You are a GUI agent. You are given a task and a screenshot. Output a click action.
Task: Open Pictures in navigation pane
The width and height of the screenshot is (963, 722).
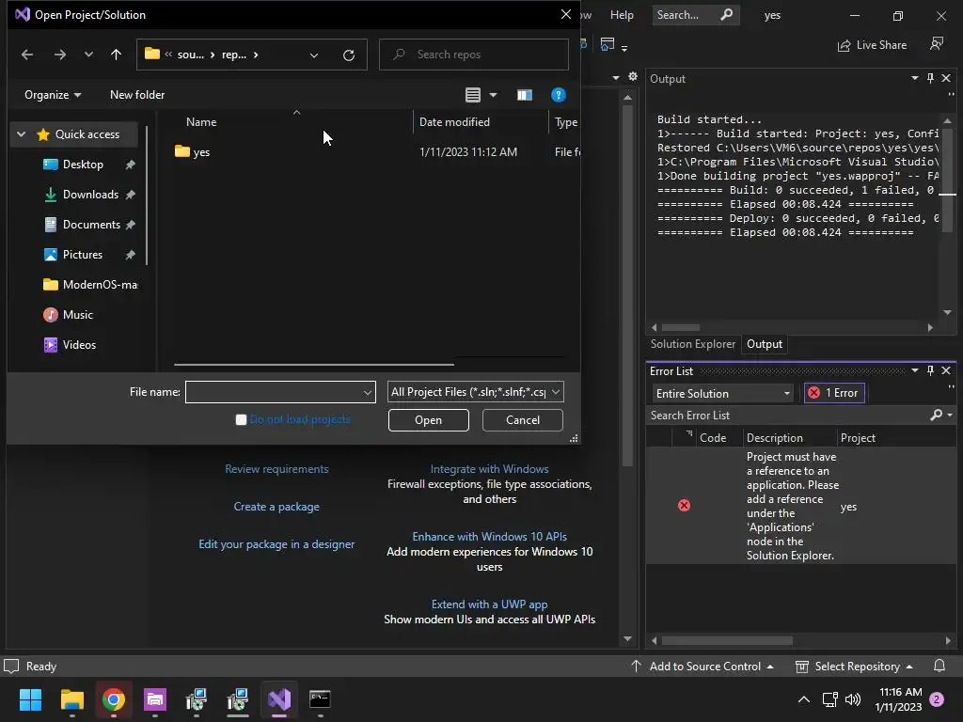point(83,255)
